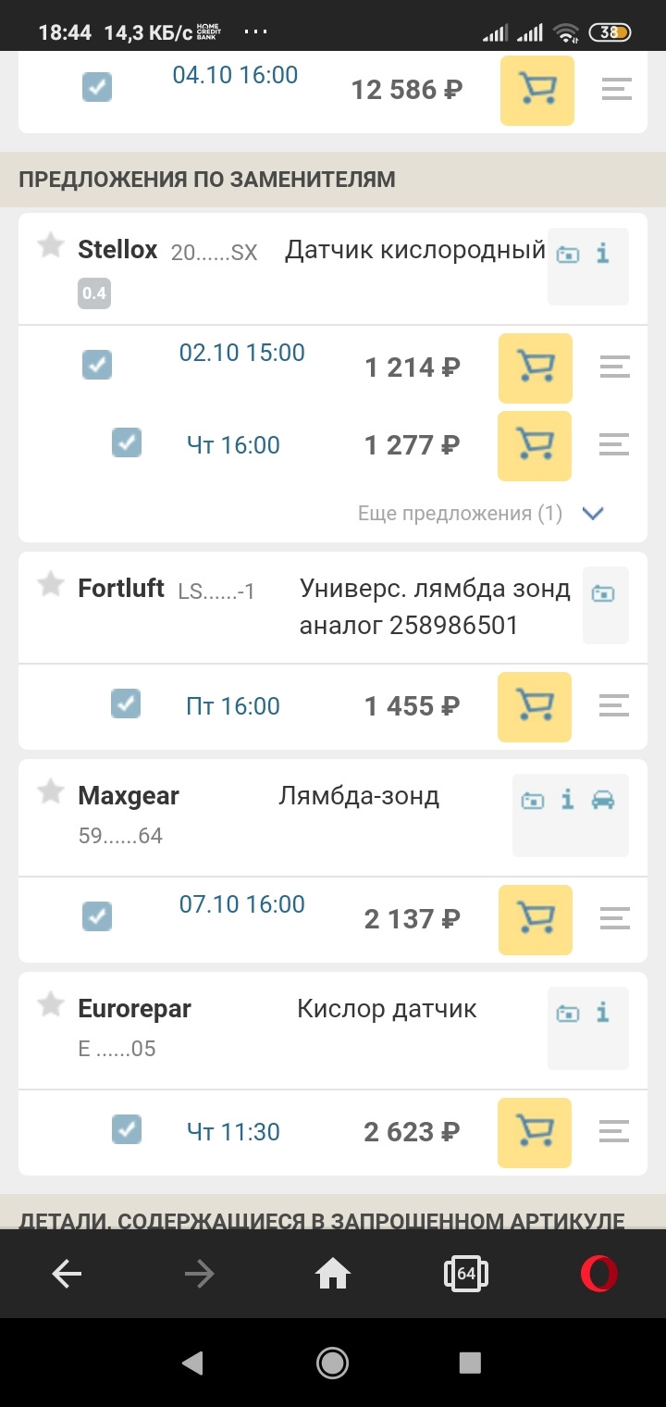Image resolution: width=666 pixels, height=1407 pixels.
Task: Add 1 455 ₽ Fortluft sensor to cart
Action: click(535, 706)
